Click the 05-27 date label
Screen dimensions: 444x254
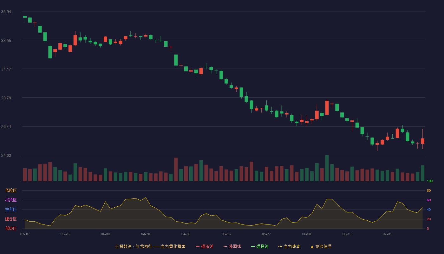click(266, 234)
